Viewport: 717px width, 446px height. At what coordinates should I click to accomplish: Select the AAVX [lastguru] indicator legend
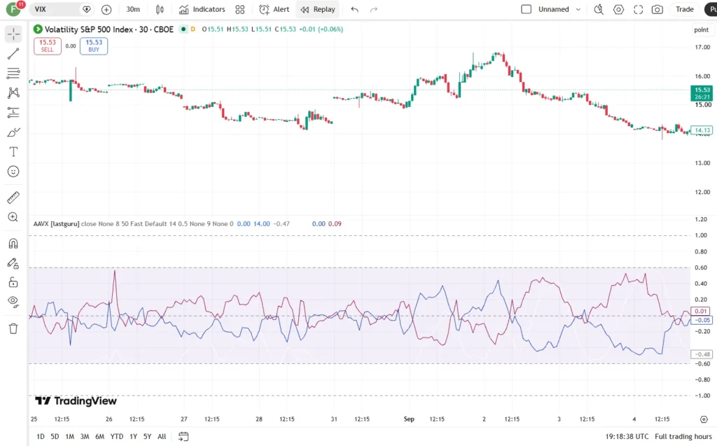click(x=56, y=223)
